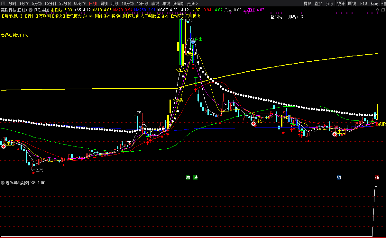Click the MA20: 3.94 value

coord(123,10)
